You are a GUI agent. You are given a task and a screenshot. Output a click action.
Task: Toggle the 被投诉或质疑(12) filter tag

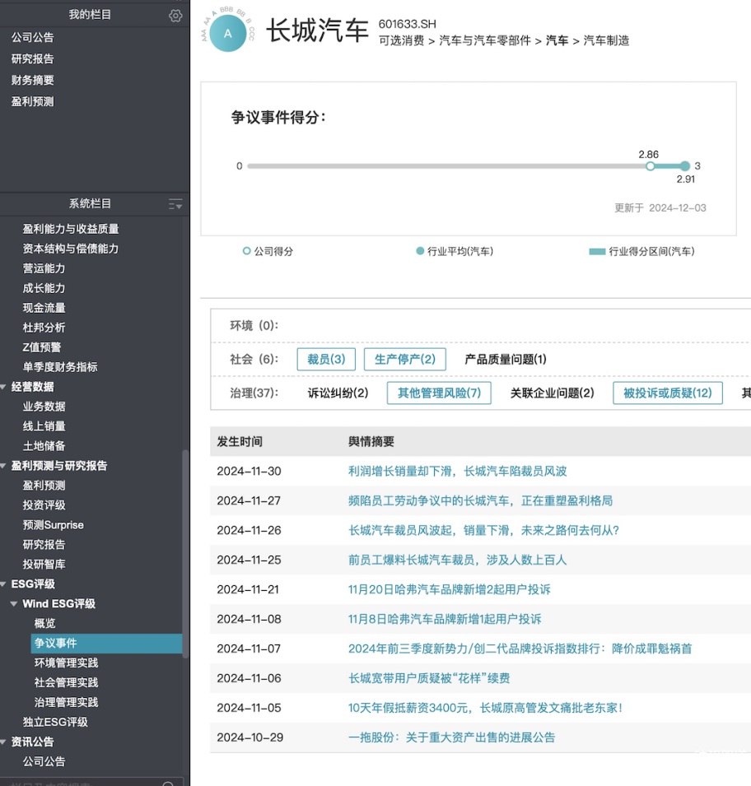pyautogui.click(x=668, y=393)
